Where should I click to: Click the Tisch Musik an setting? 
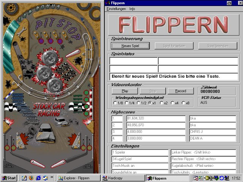[x=140, y=166]
